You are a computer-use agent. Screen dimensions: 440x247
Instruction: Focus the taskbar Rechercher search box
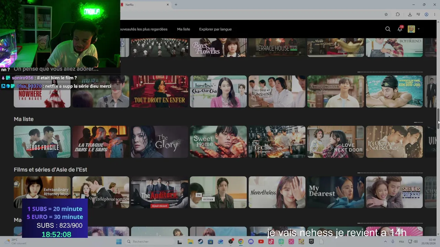[x=149, y=242]
